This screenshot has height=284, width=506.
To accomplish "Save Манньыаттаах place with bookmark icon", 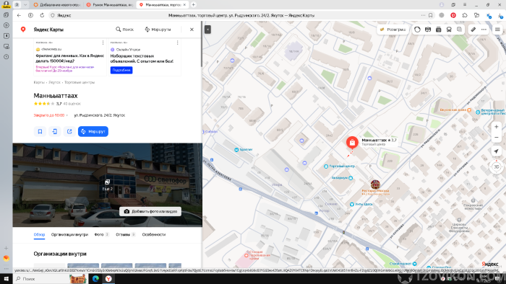I will point(40,131).
